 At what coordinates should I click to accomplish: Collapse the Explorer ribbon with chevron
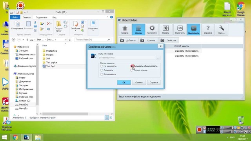(107, 17)
